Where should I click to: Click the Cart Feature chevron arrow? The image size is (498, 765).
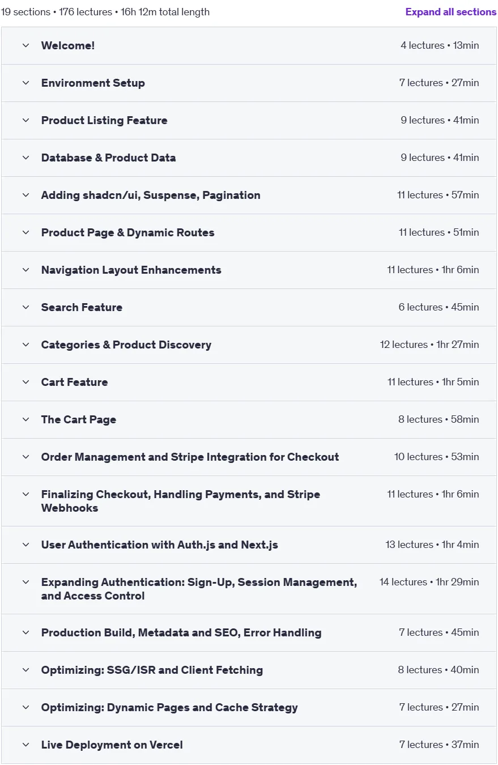(25, 382)
